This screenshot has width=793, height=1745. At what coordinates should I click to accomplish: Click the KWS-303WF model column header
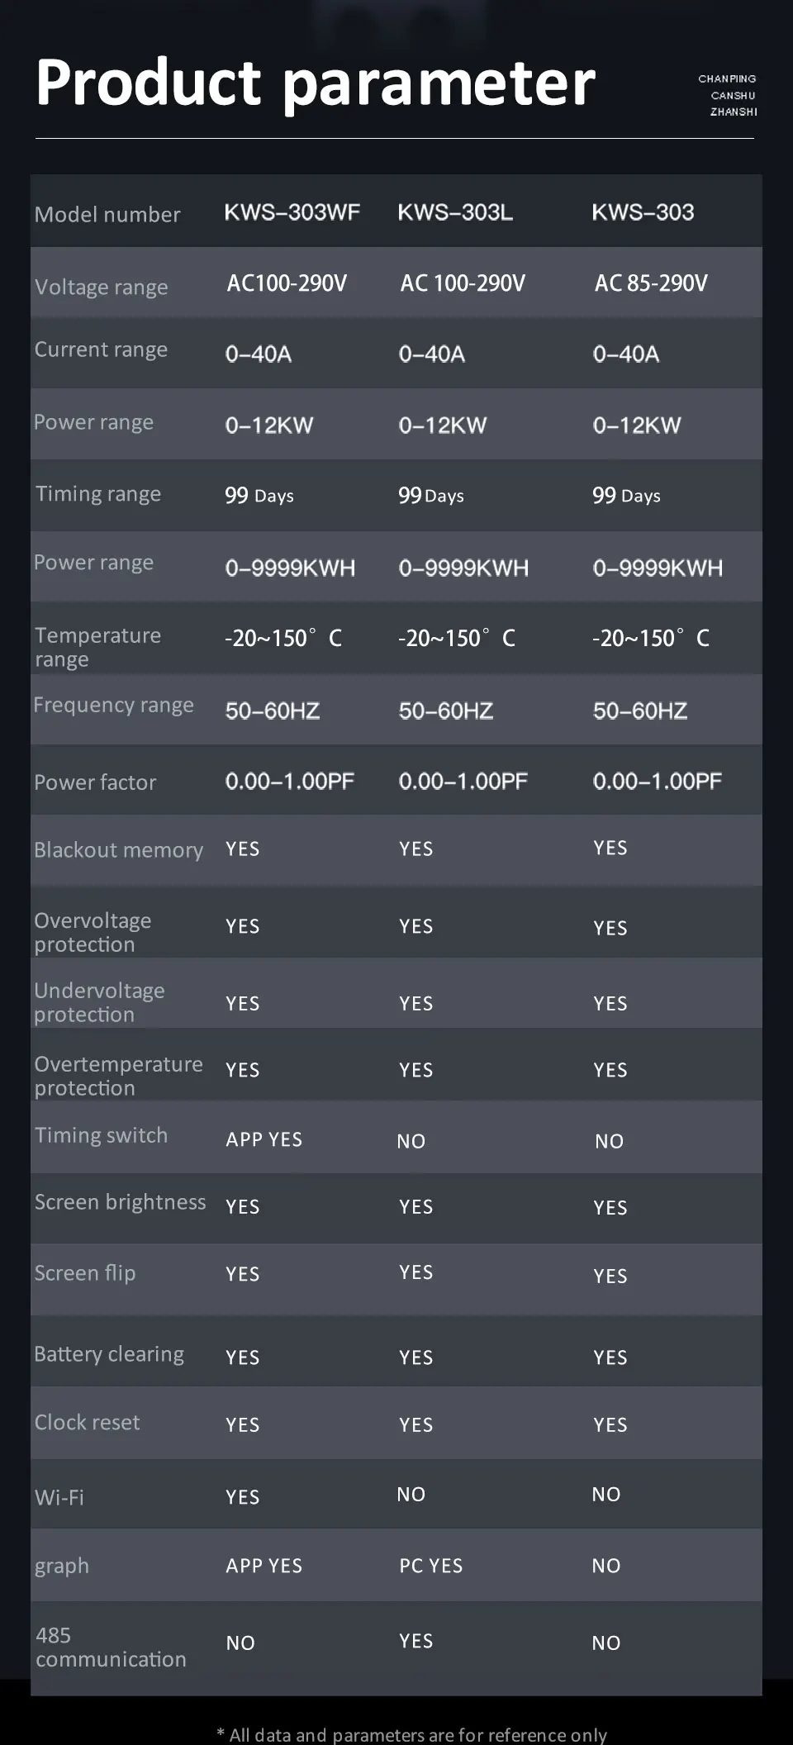point(292,212)
